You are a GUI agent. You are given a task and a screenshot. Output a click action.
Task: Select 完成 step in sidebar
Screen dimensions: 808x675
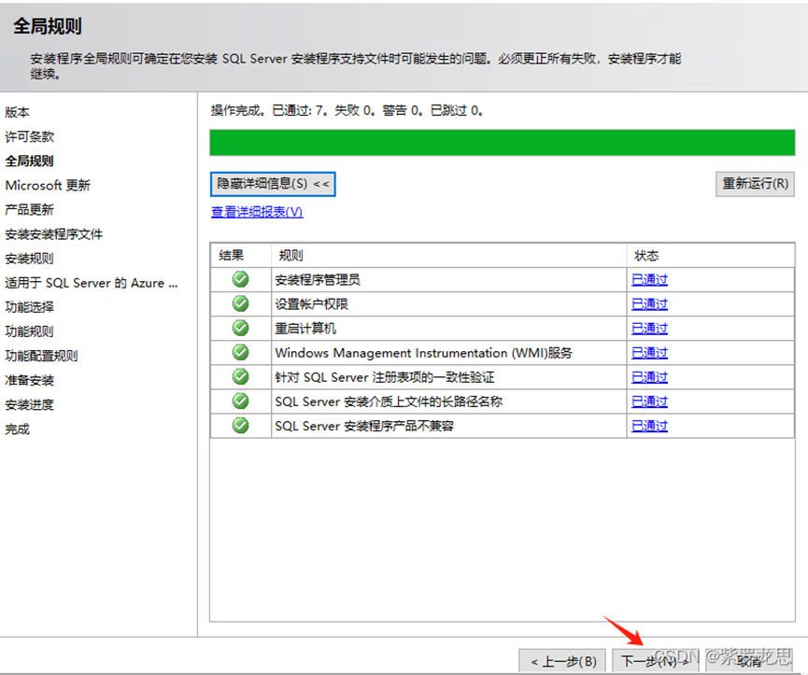coord(18,429)
